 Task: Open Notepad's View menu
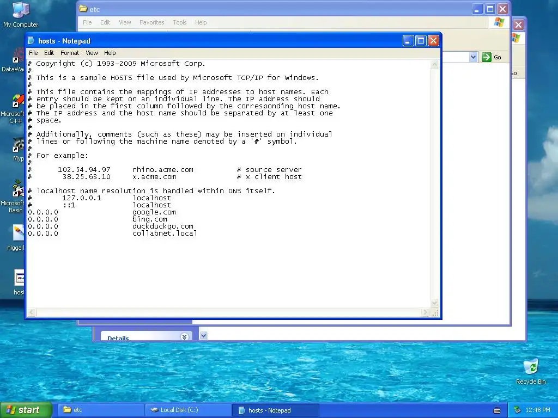tap(92, 53)
